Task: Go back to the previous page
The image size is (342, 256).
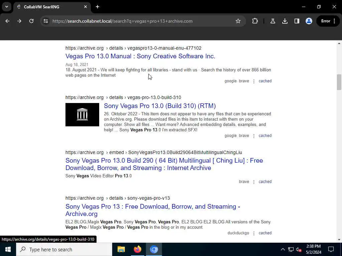Action: point(7,21)
